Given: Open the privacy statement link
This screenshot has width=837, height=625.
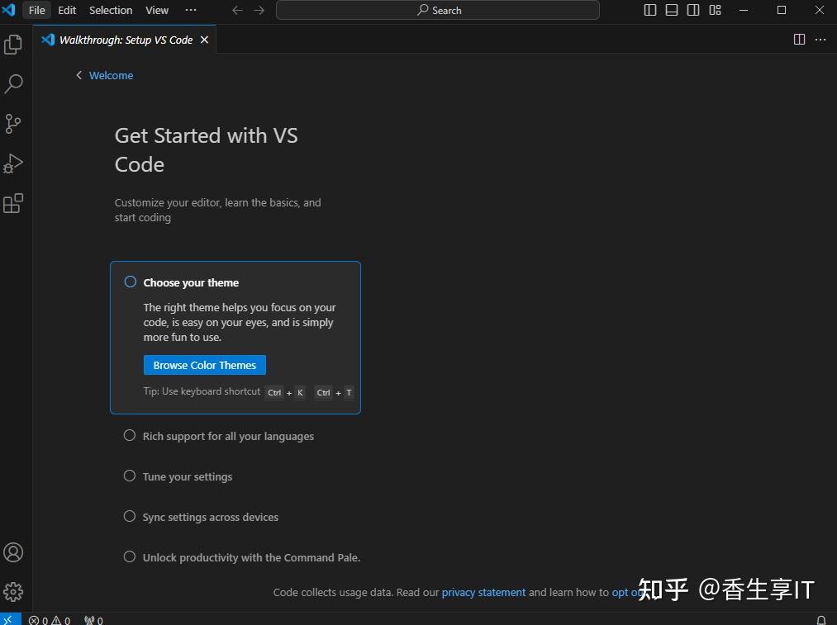Looking at the screenshot, I should 483,592.
